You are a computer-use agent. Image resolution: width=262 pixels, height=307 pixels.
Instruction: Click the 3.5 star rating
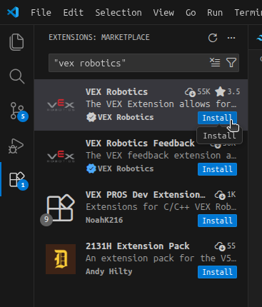[x=227, y=92]
